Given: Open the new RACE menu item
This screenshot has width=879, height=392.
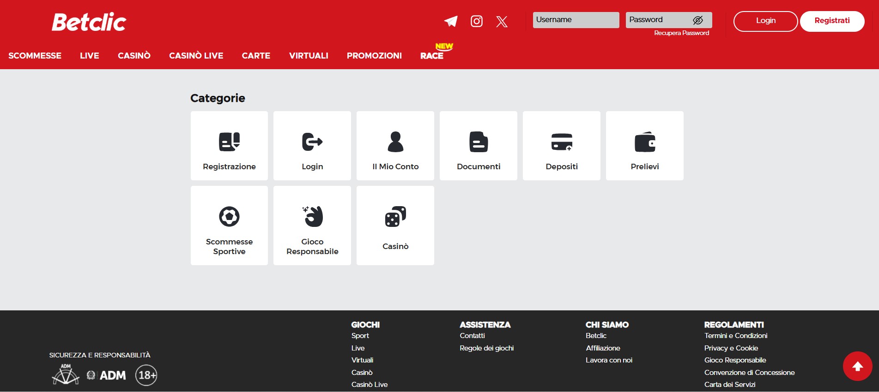Looking at the screenshot, I should click(x=432, y=55).
